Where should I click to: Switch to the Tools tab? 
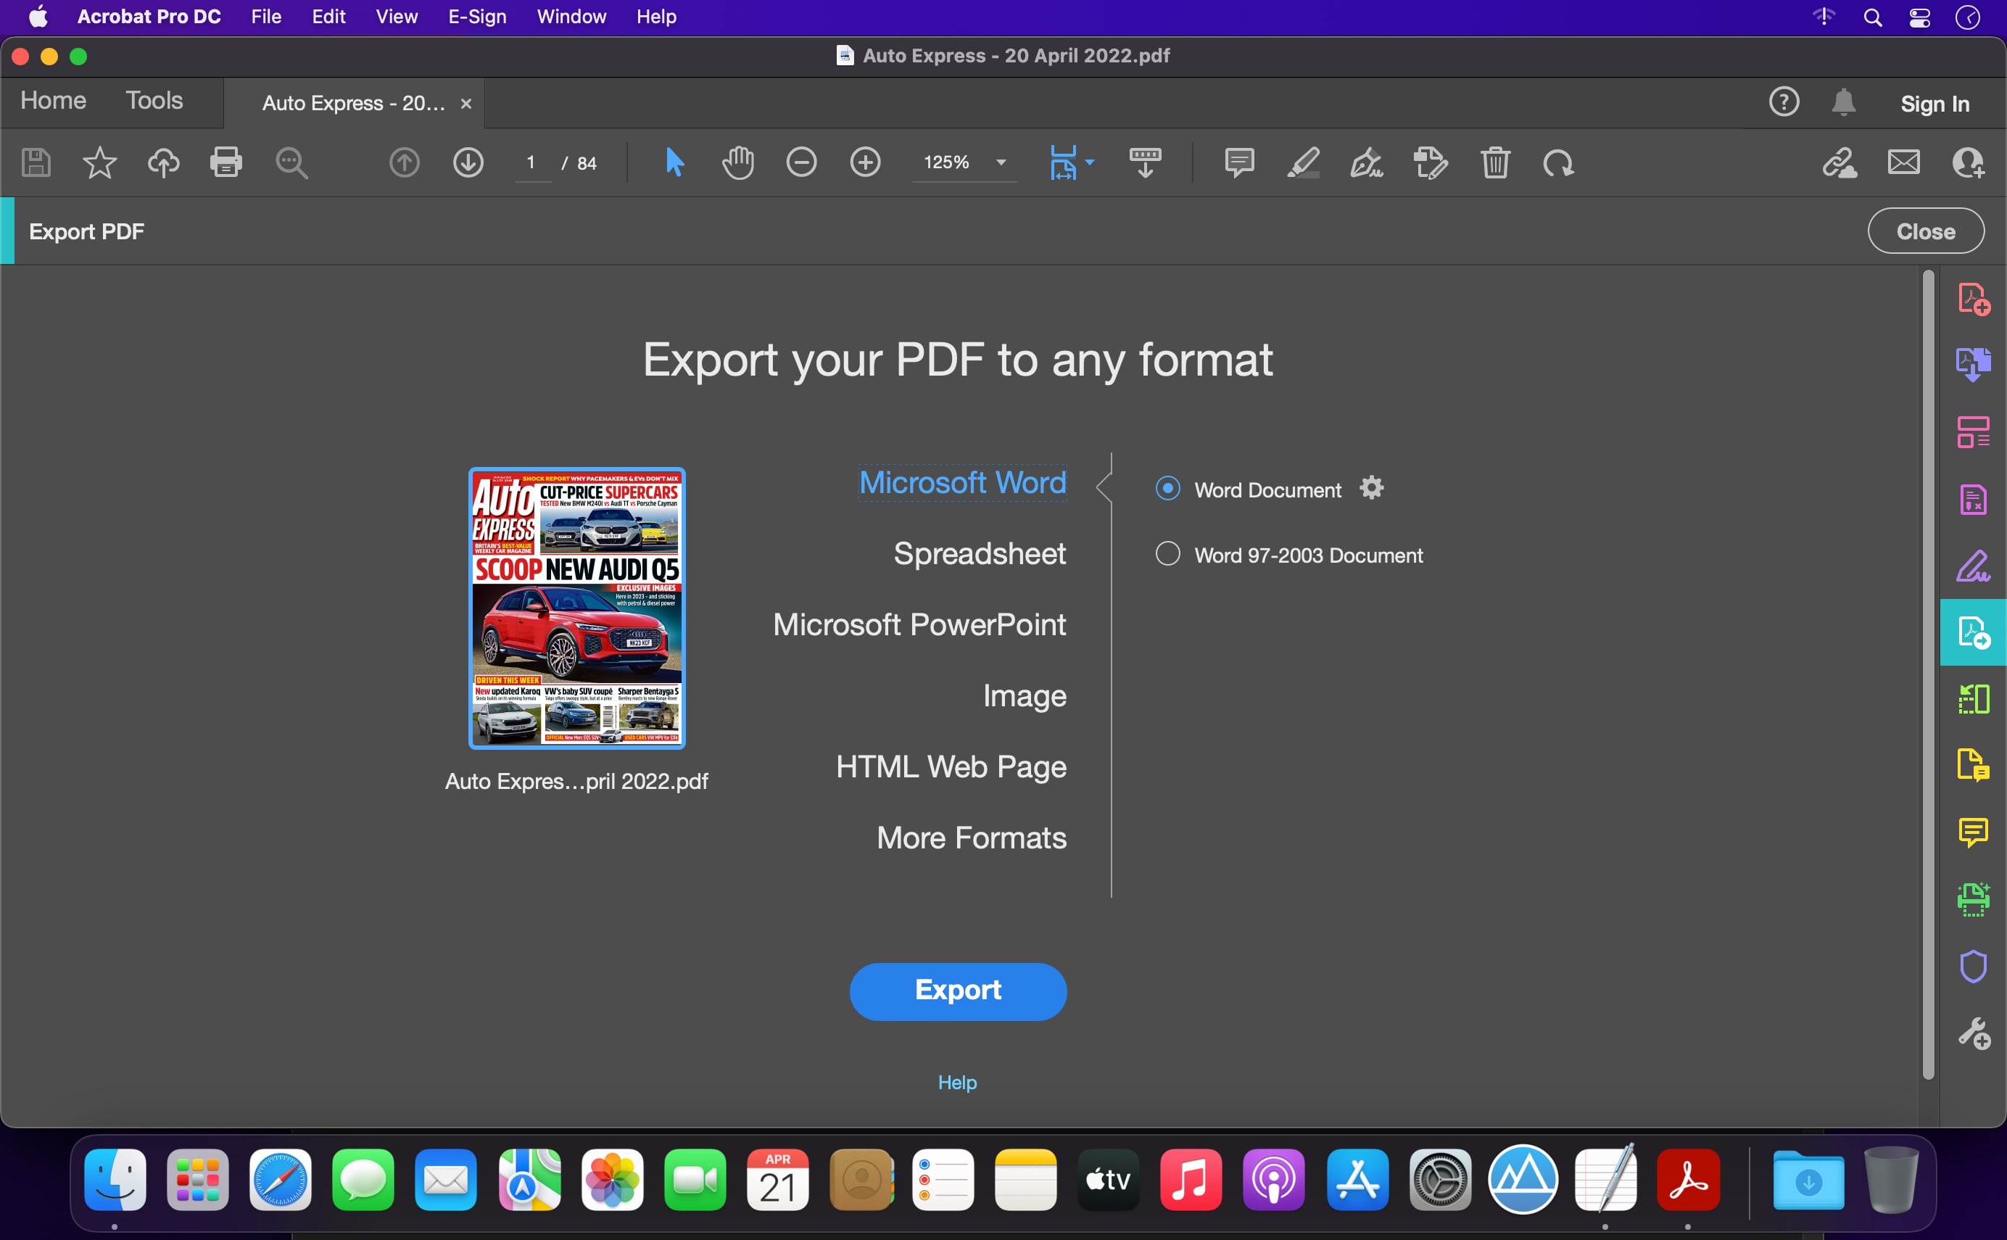coord(154,101)
